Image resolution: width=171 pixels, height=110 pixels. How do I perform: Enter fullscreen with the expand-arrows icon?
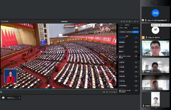[116, 92]
